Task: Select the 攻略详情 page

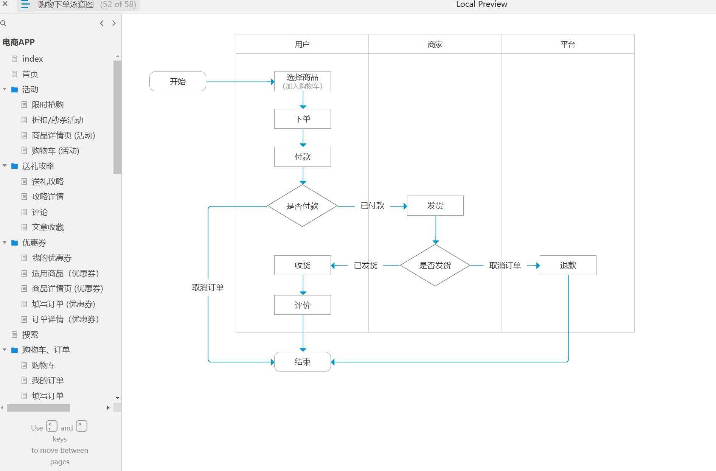Action: tap(48, 196)
